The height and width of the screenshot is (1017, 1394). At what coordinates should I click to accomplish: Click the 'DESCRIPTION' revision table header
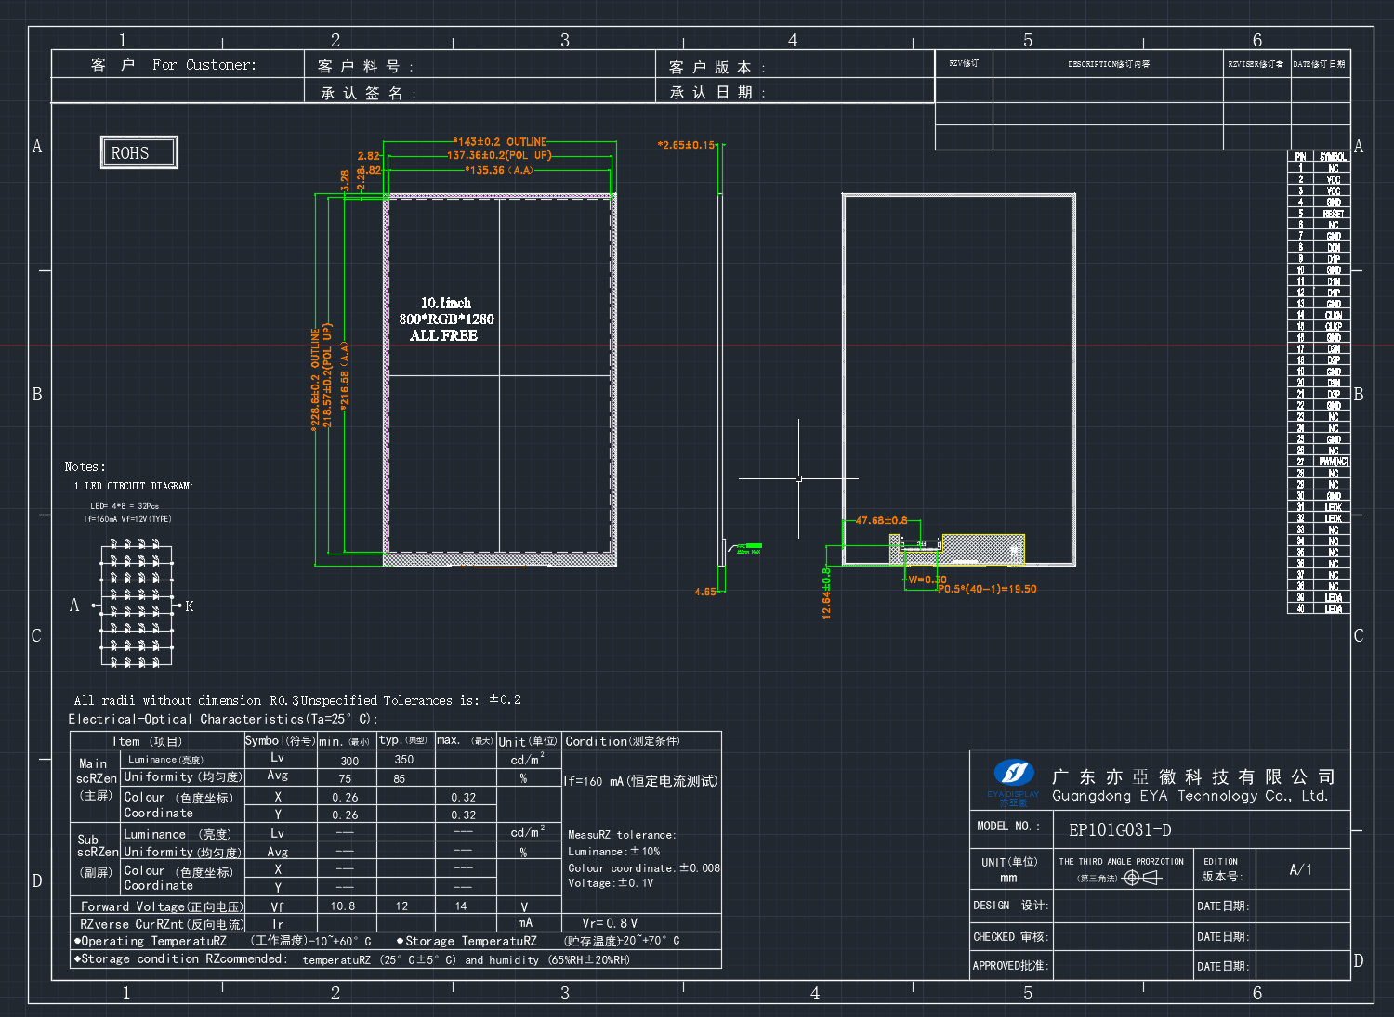coord(1109,64)
